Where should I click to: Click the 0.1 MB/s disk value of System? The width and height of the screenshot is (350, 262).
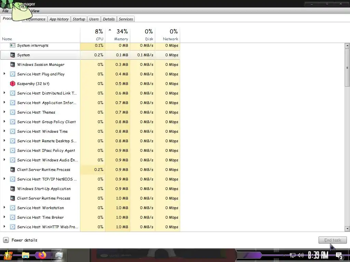(145, 55)
